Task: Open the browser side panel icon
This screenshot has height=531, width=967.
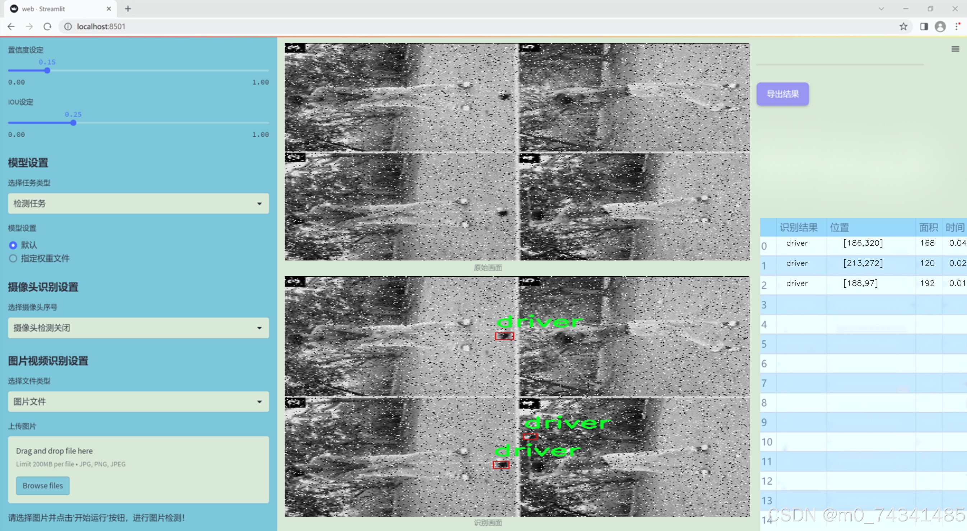Action: pos(924,27)
